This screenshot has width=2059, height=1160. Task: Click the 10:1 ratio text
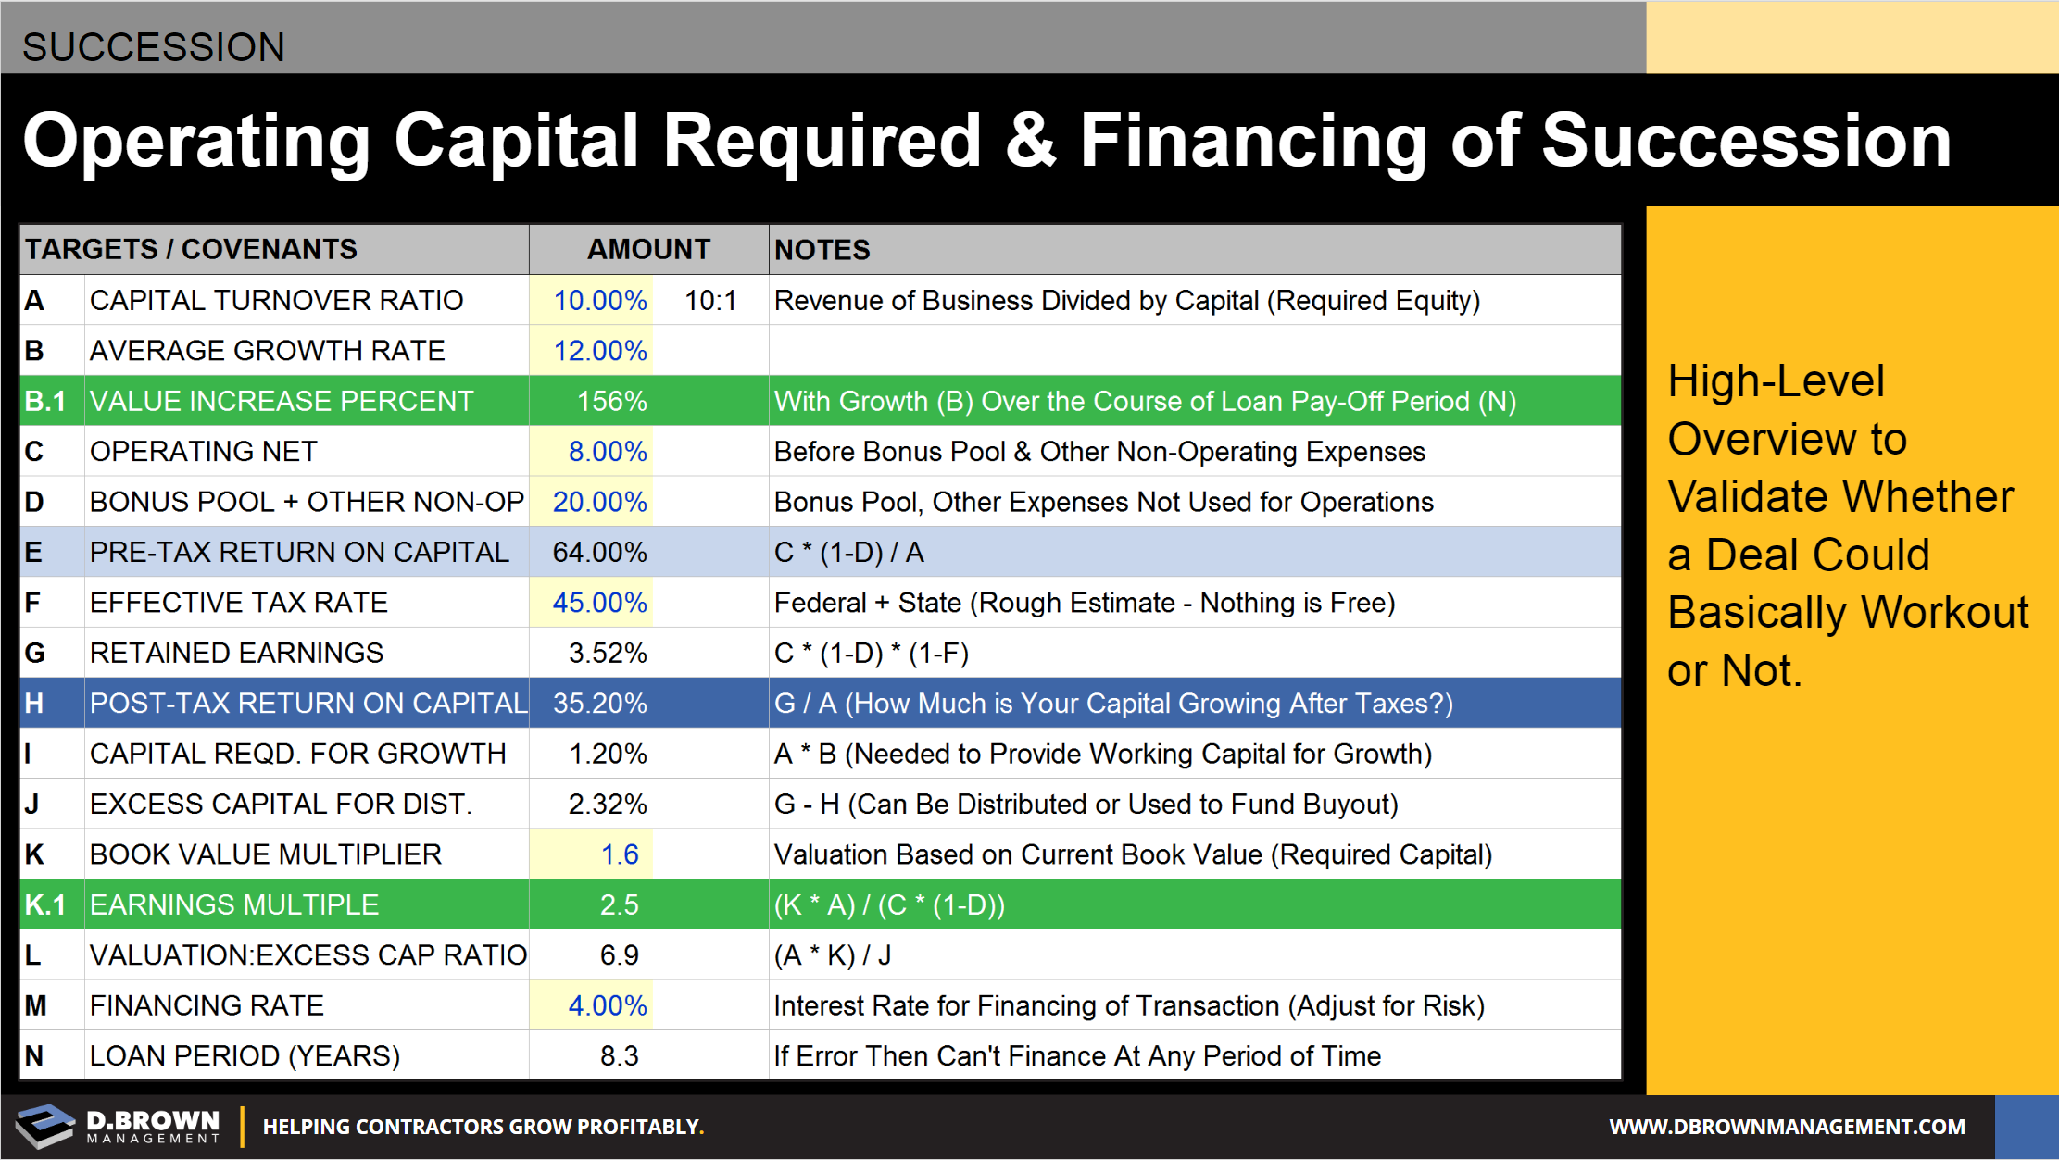tap(710, 301)
